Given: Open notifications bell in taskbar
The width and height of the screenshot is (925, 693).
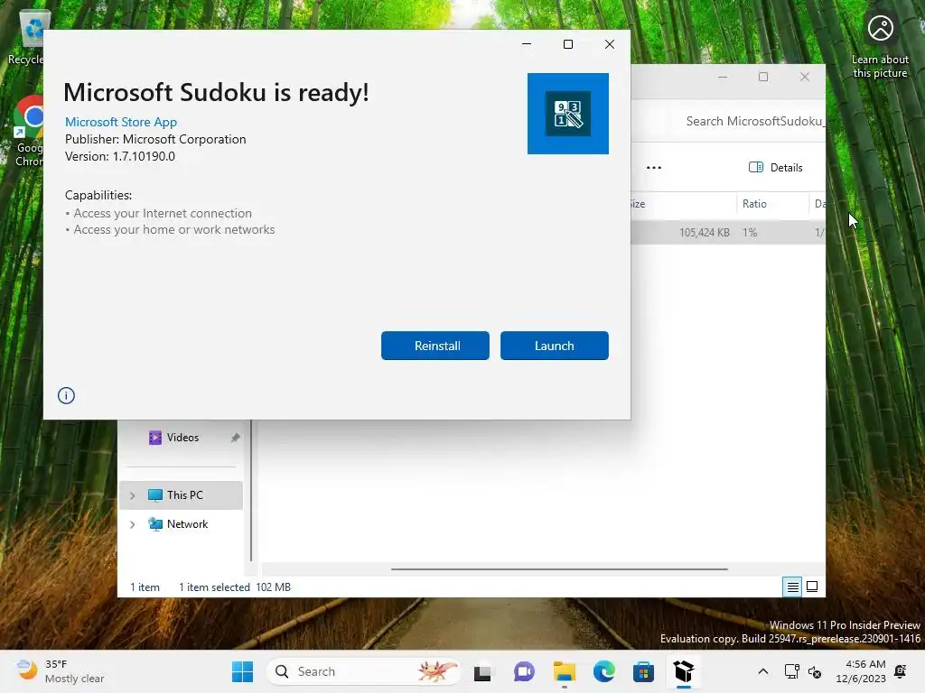Looking at the screenshot, I should click(901, 671).
